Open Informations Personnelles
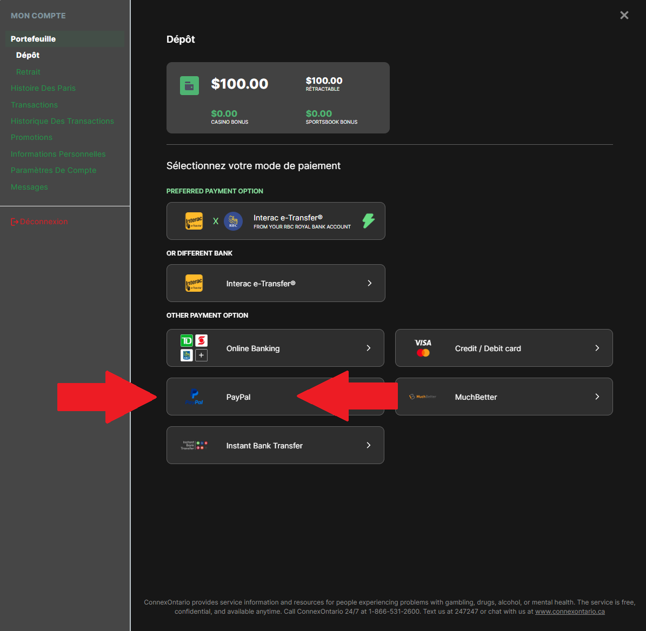 [58, 154]
